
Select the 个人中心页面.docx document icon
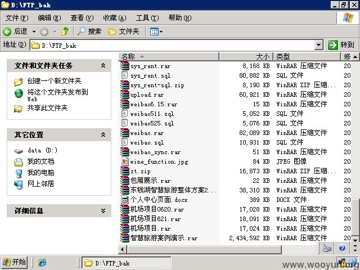(x=125, y=200)
